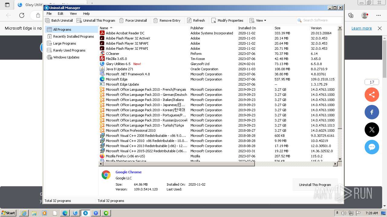The width and height of the screenshot is (387, 217).
Task: Select Office Language Pack German/Deutsch row
Action: click(218, 95)
